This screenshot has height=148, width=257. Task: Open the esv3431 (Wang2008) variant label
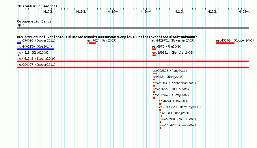[x=168, y=77]
